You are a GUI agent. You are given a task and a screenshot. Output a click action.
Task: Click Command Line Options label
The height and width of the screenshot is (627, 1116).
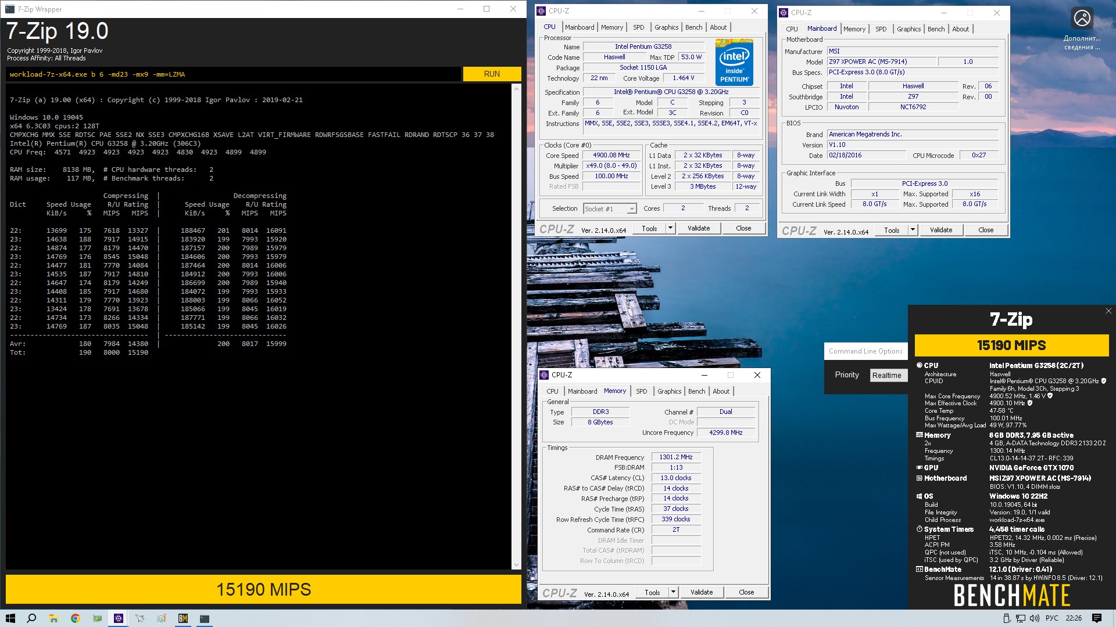[865, 351]
